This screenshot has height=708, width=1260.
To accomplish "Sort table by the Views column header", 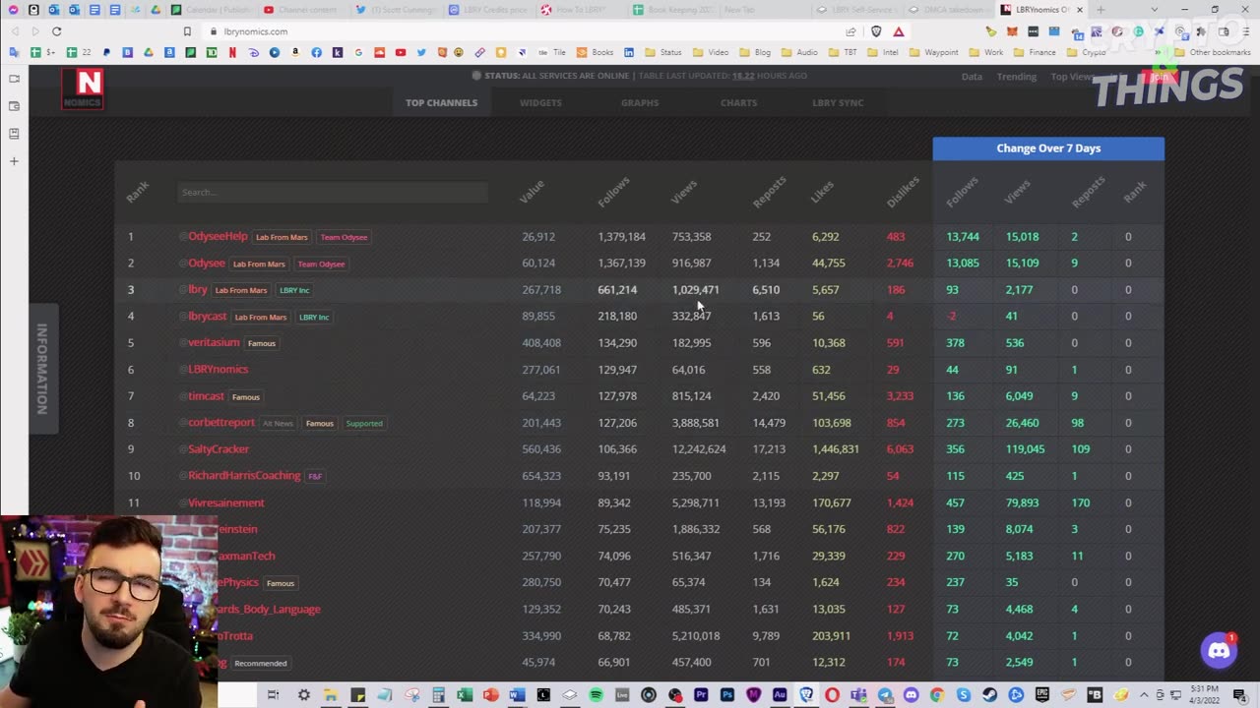I will (684, 192).
